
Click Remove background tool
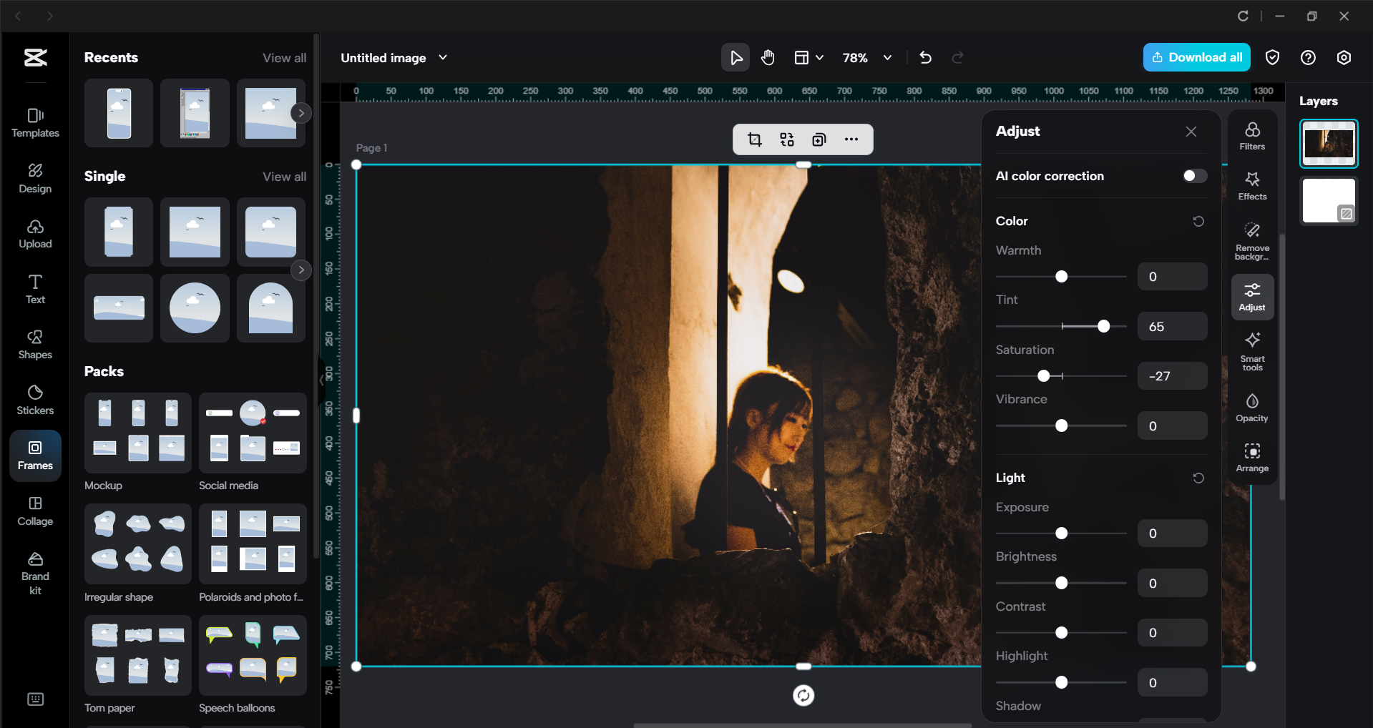pos(1251,239)
